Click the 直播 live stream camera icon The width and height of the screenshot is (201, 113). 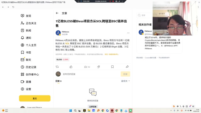(22, 82)
